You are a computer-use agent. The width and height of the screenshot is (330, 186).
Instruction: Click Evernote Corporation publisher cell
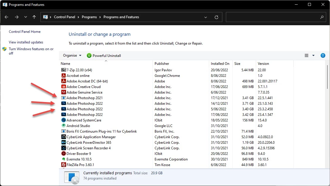coord(171,159)
